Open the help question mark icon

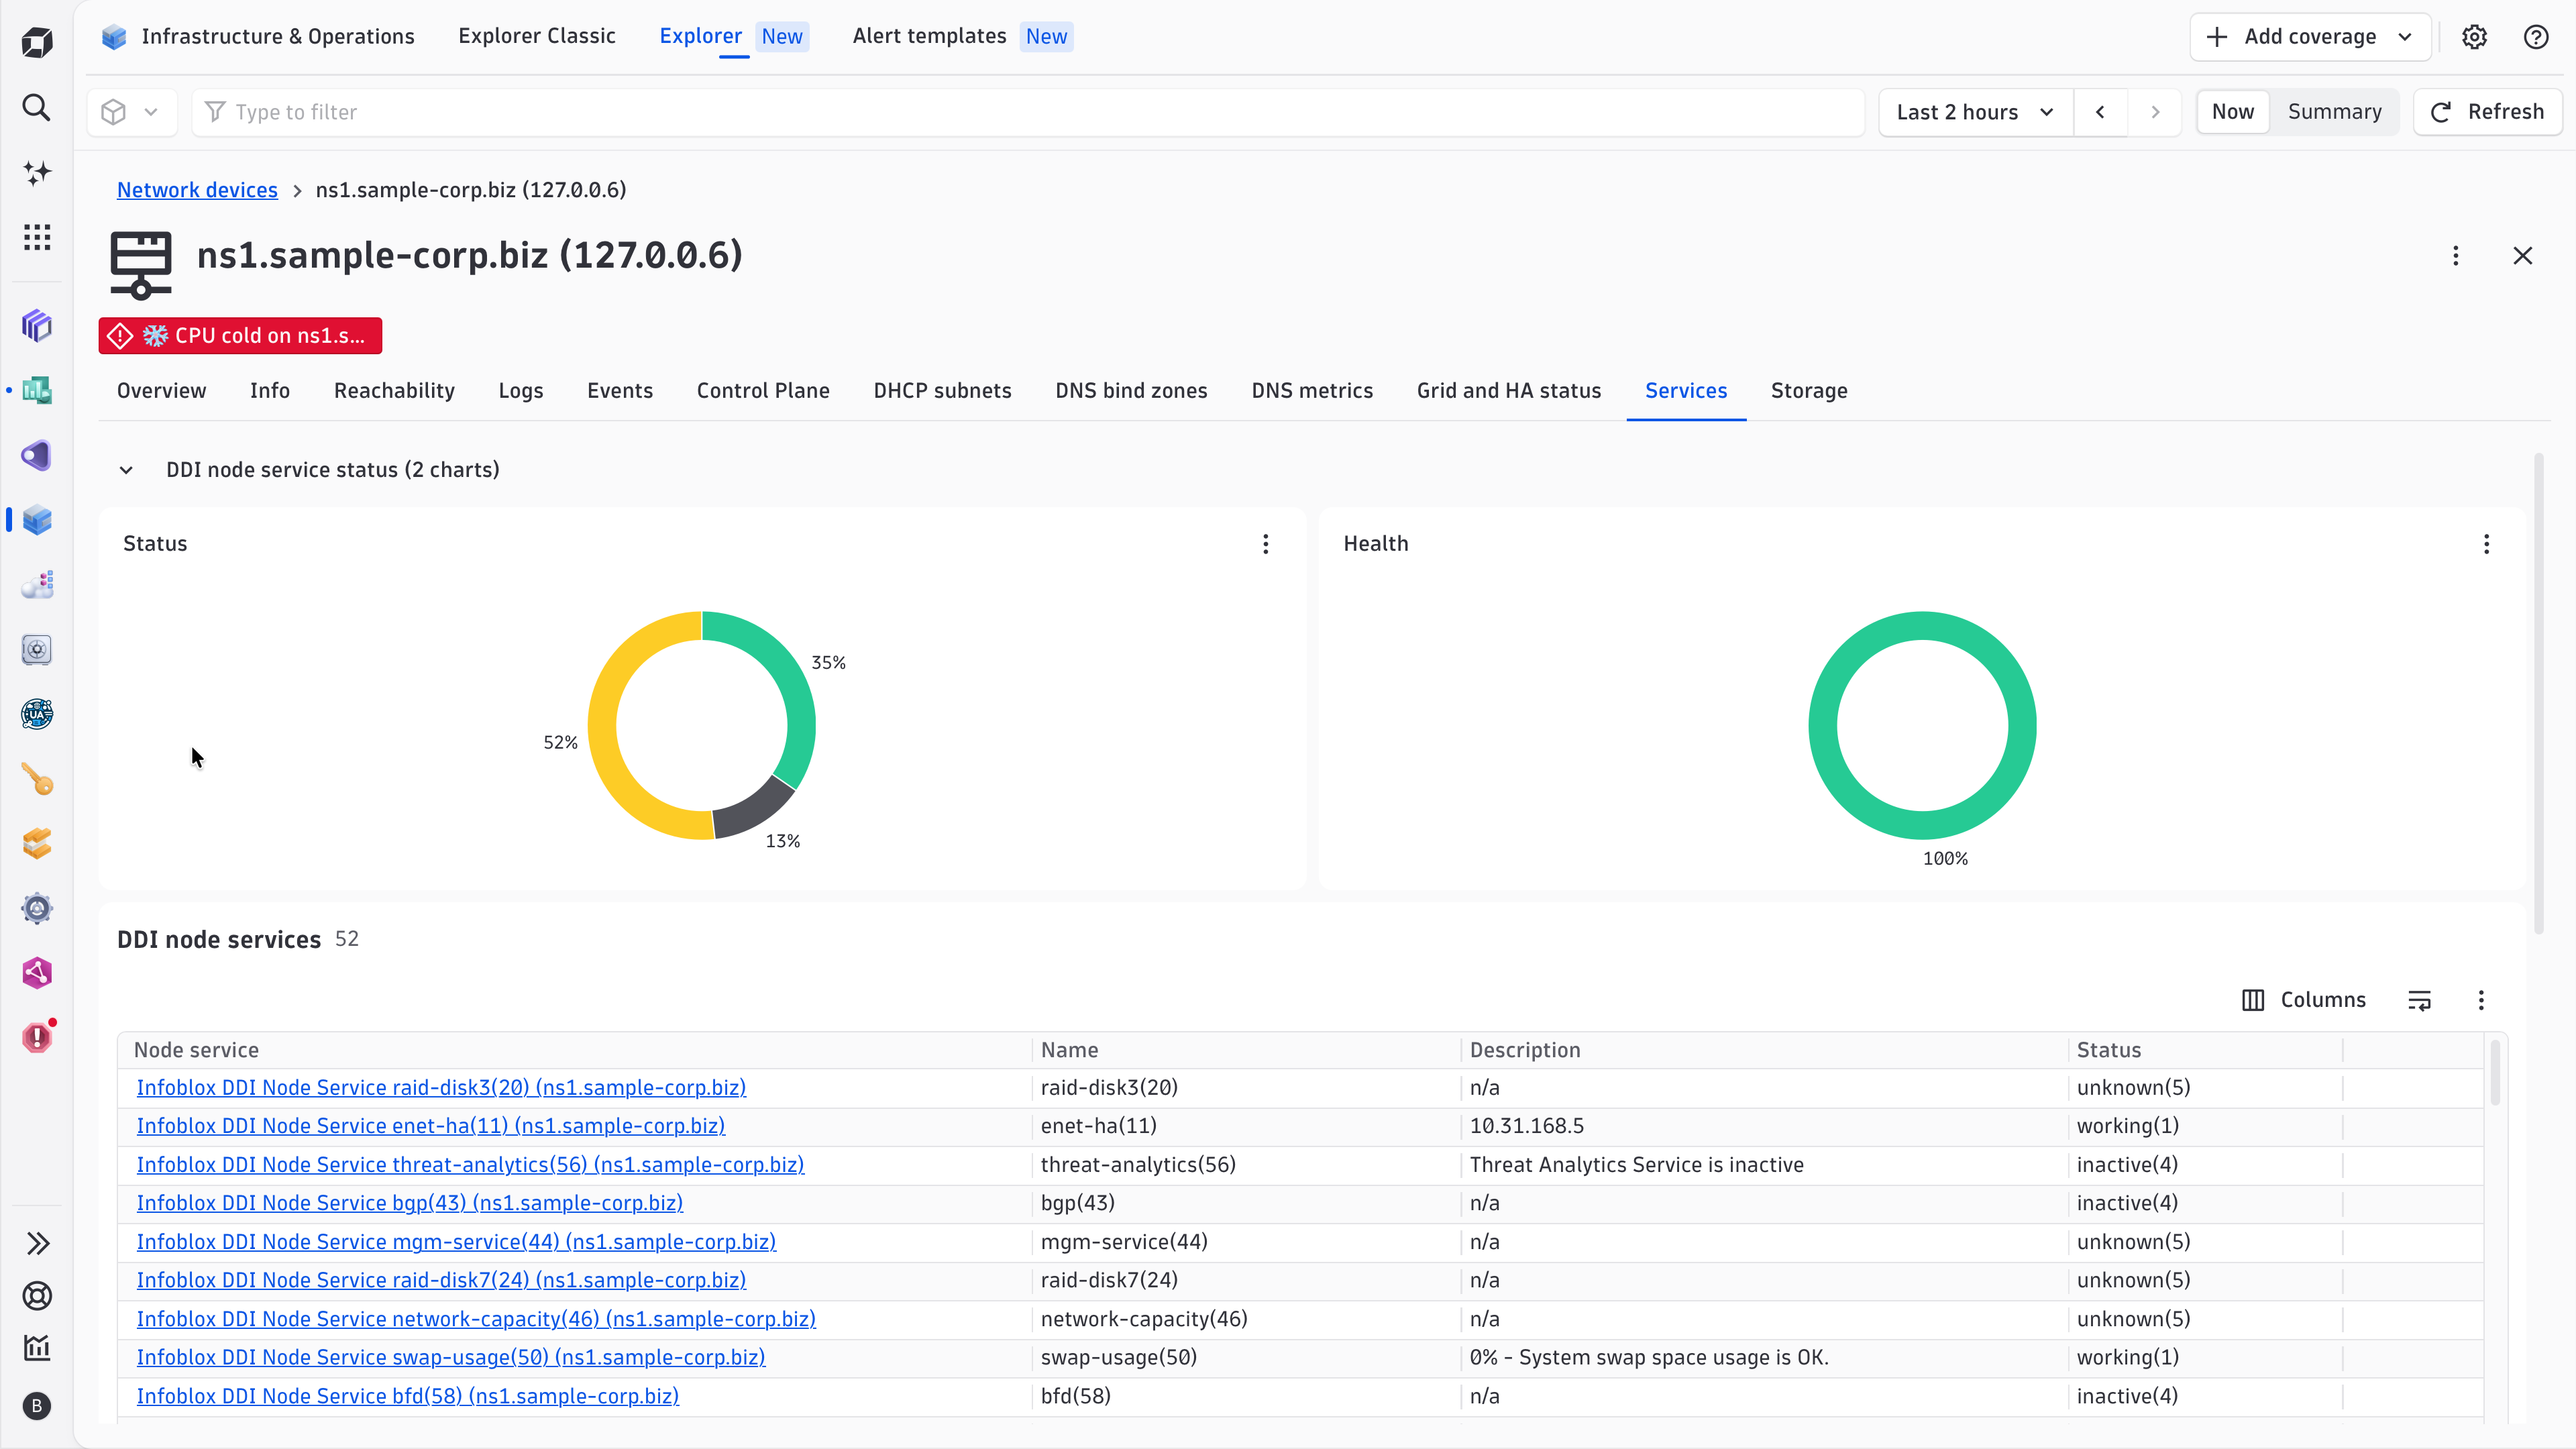(2535, 37)
